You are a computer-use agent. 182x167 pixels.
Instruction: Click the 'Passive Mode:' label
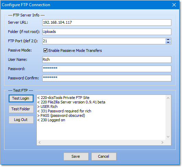coord(20,50)
